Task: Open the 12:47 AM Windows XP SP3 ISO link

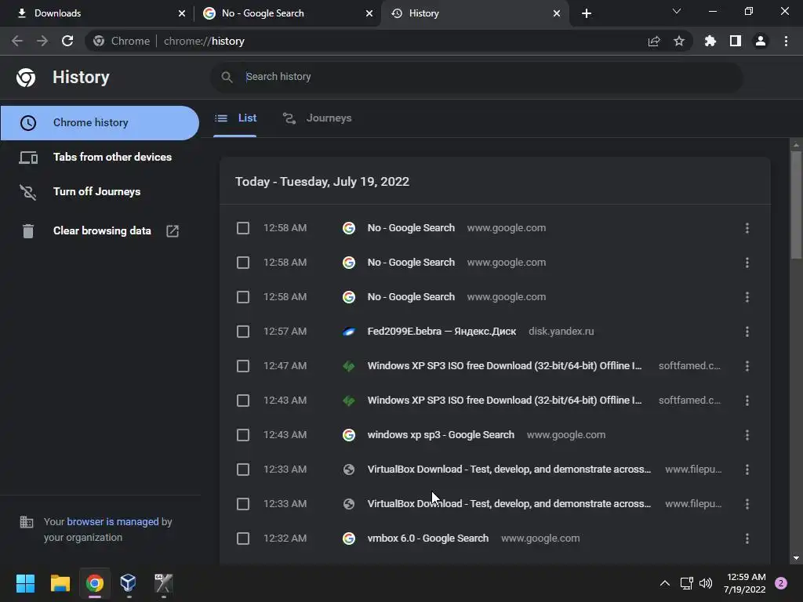Action: point(504,365)
